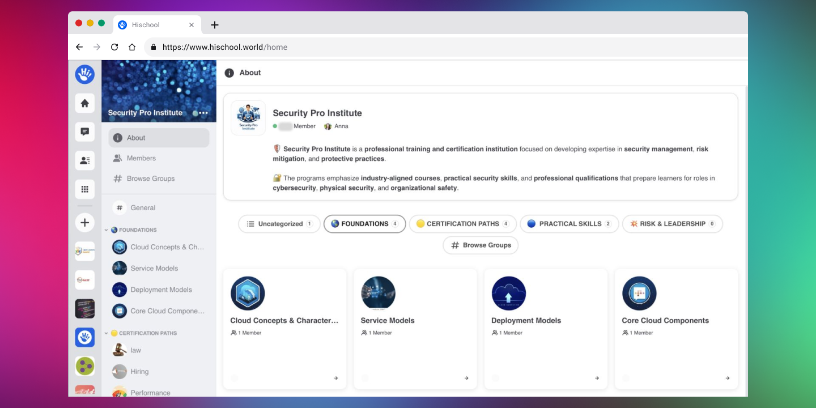Open Deployment Models group in sidebar
816x408 pixels.
click(159, 290)
